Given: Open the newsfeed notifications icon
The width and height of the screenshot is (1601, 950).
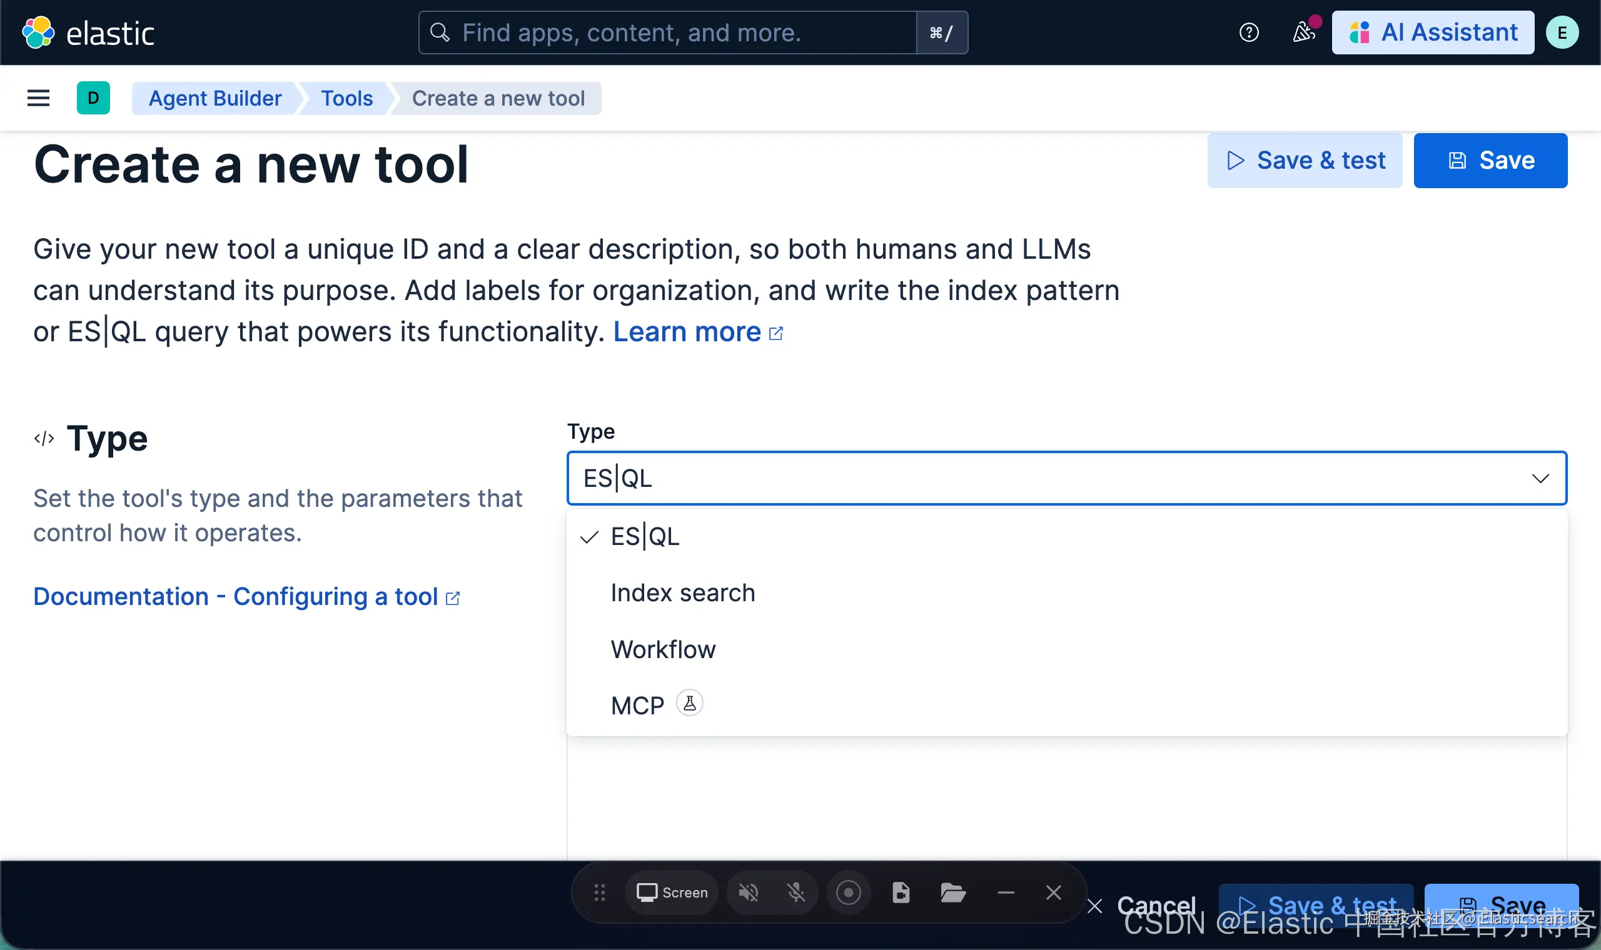Looking at the screenshot, I should [1303, 32].
